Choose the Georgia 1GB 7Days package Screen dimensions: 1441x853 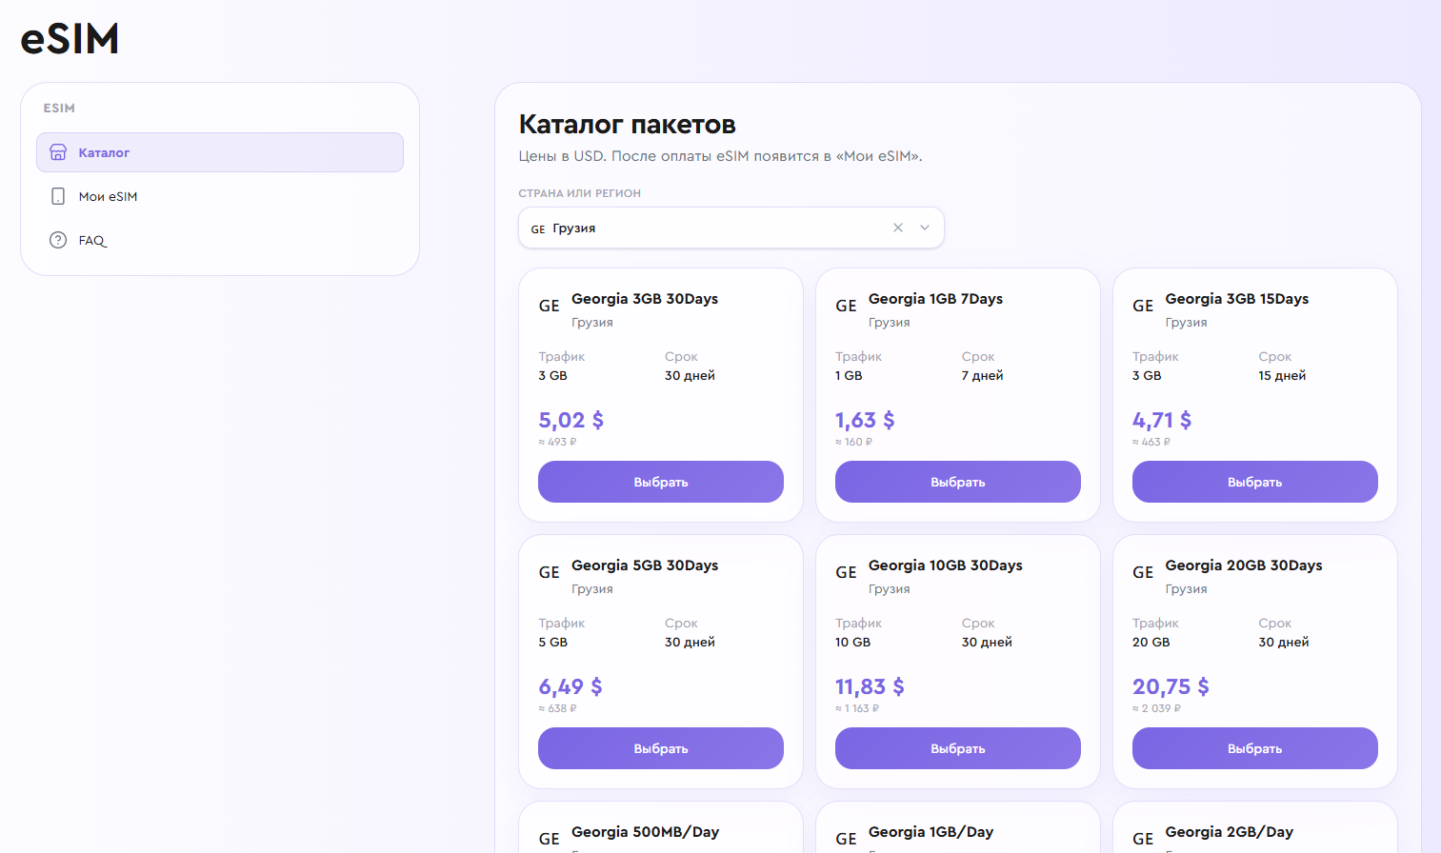958,482
